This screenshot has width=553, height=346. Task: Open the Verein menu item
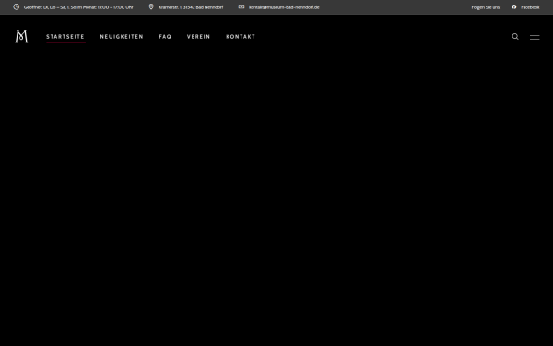pyautogui.click(x=198, y=37)
